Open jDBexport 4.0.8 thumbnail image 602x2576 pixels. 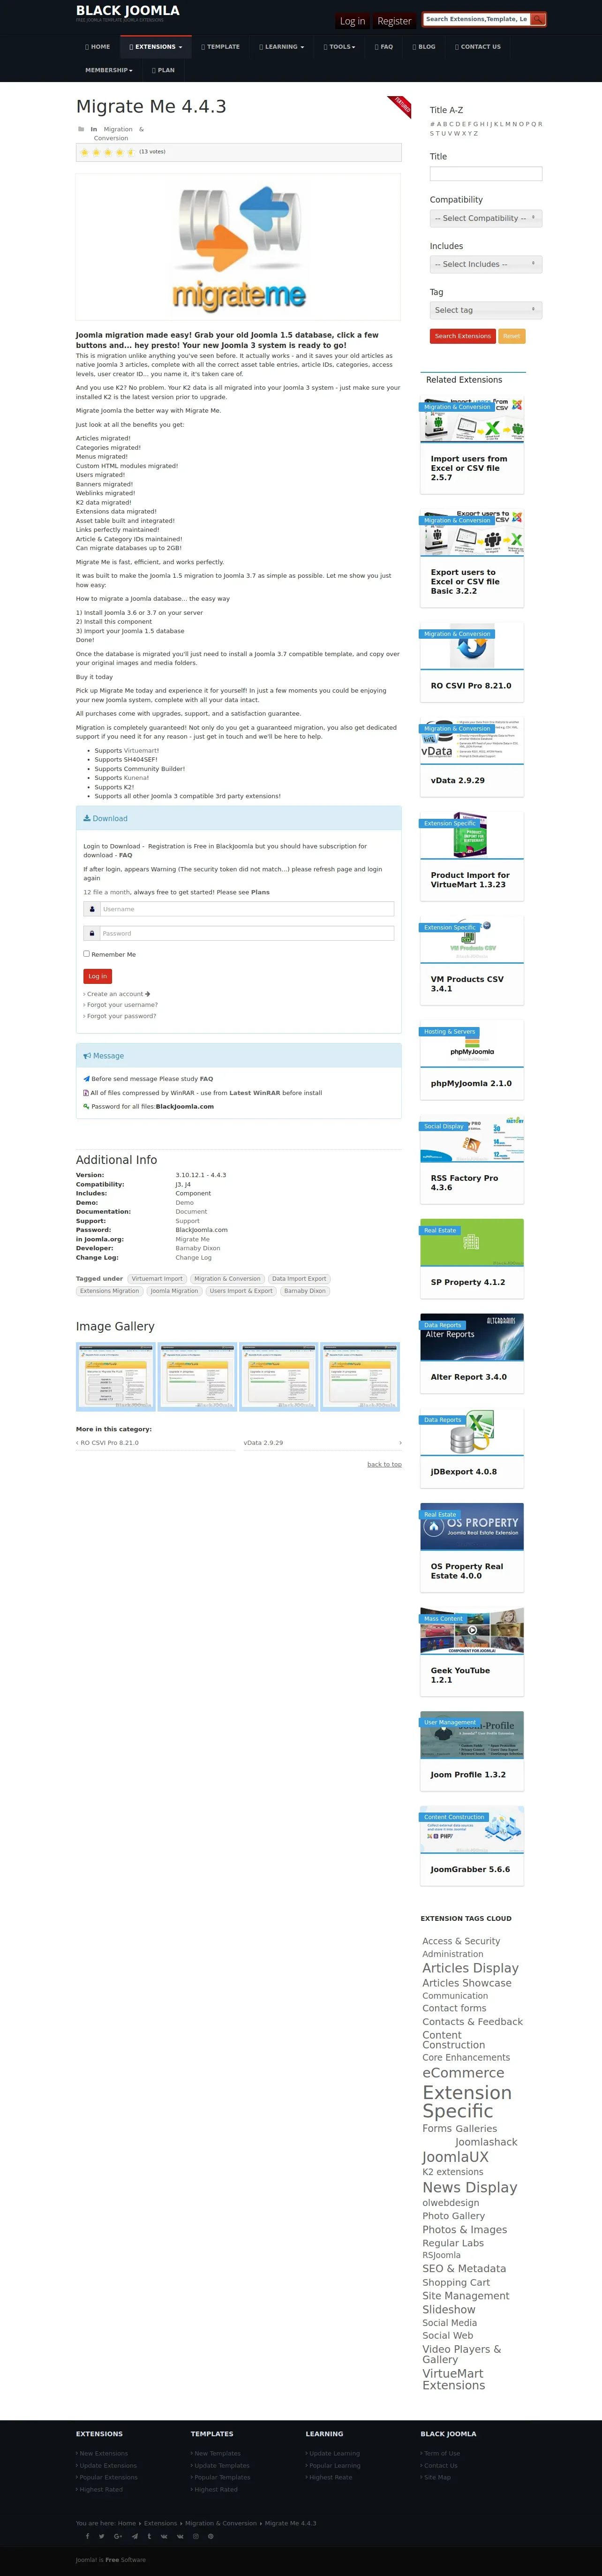[x=472, y=1432]
